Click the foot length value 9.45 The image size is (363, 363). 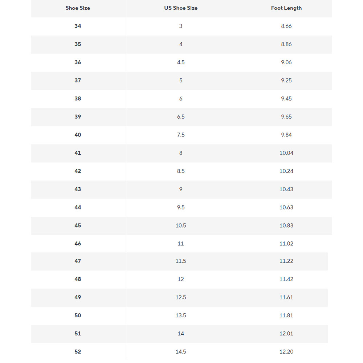point(286,99)
